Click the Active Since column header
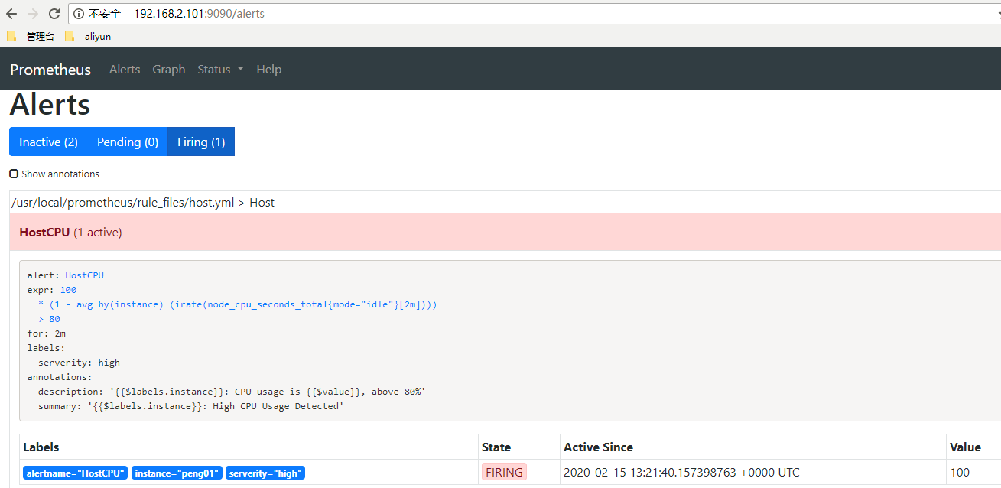The width and height of the screenshot is (1001, 488). [598, 447]
